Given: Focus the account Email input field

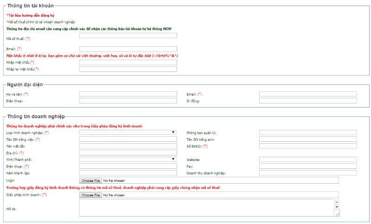Looking at the screenshot, I should (x=128, y=49).
